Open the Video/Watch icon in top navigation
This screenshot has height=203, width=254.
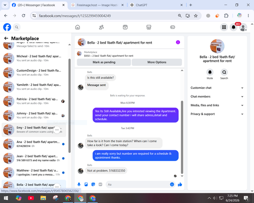point(125,27)
